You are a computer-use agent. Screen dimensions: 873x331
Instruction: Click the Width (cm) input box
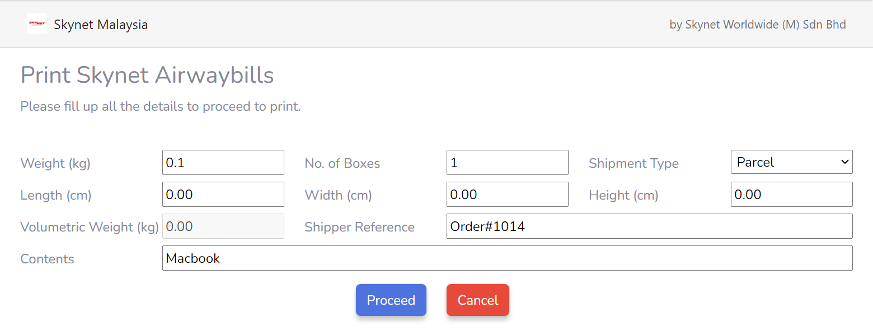point(507,194)
